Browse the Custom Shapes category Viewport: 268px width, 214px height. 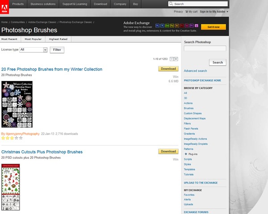pyautogui.click(x=193, y=113)
